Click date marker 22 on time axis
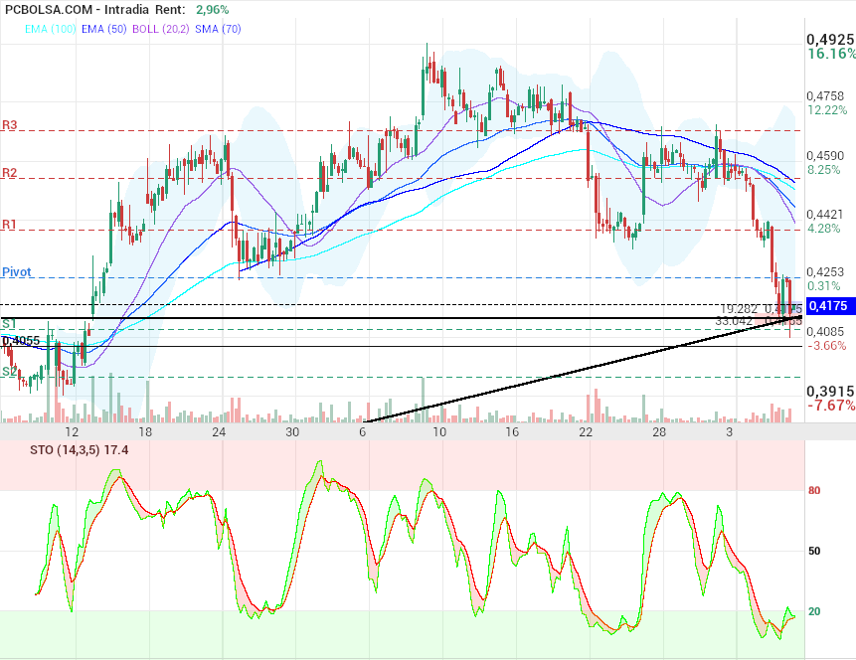856x660 pixels. coord(586,433)
